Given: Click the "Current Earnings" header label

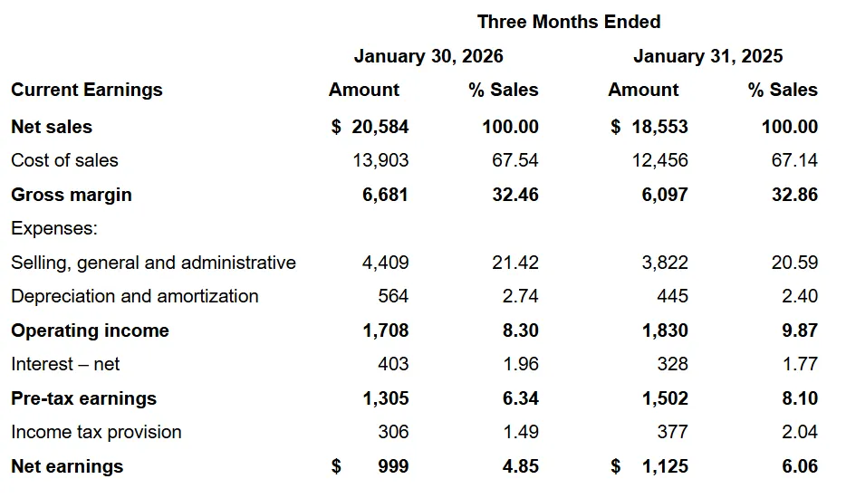Looking at the screenshot, I should pyautogui.click(x=87, y=90).
